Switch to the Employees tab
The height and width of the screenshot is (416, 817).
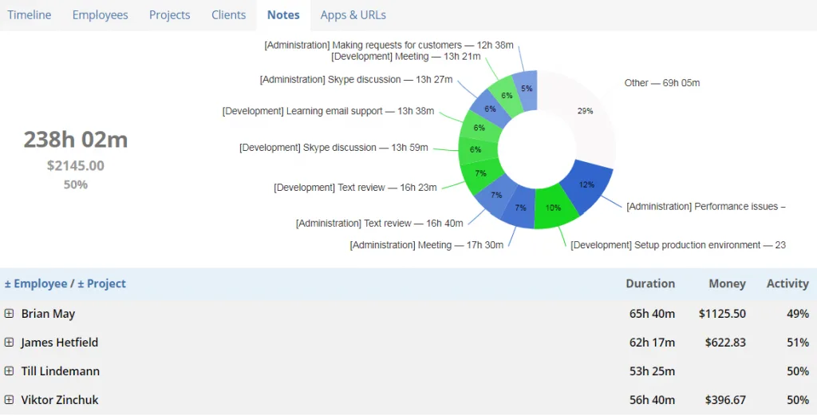(x=100, y=15)
